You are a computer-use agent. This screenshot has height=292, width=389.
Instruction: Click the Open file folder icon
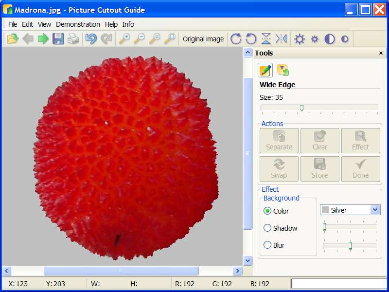tap(13, 39)
